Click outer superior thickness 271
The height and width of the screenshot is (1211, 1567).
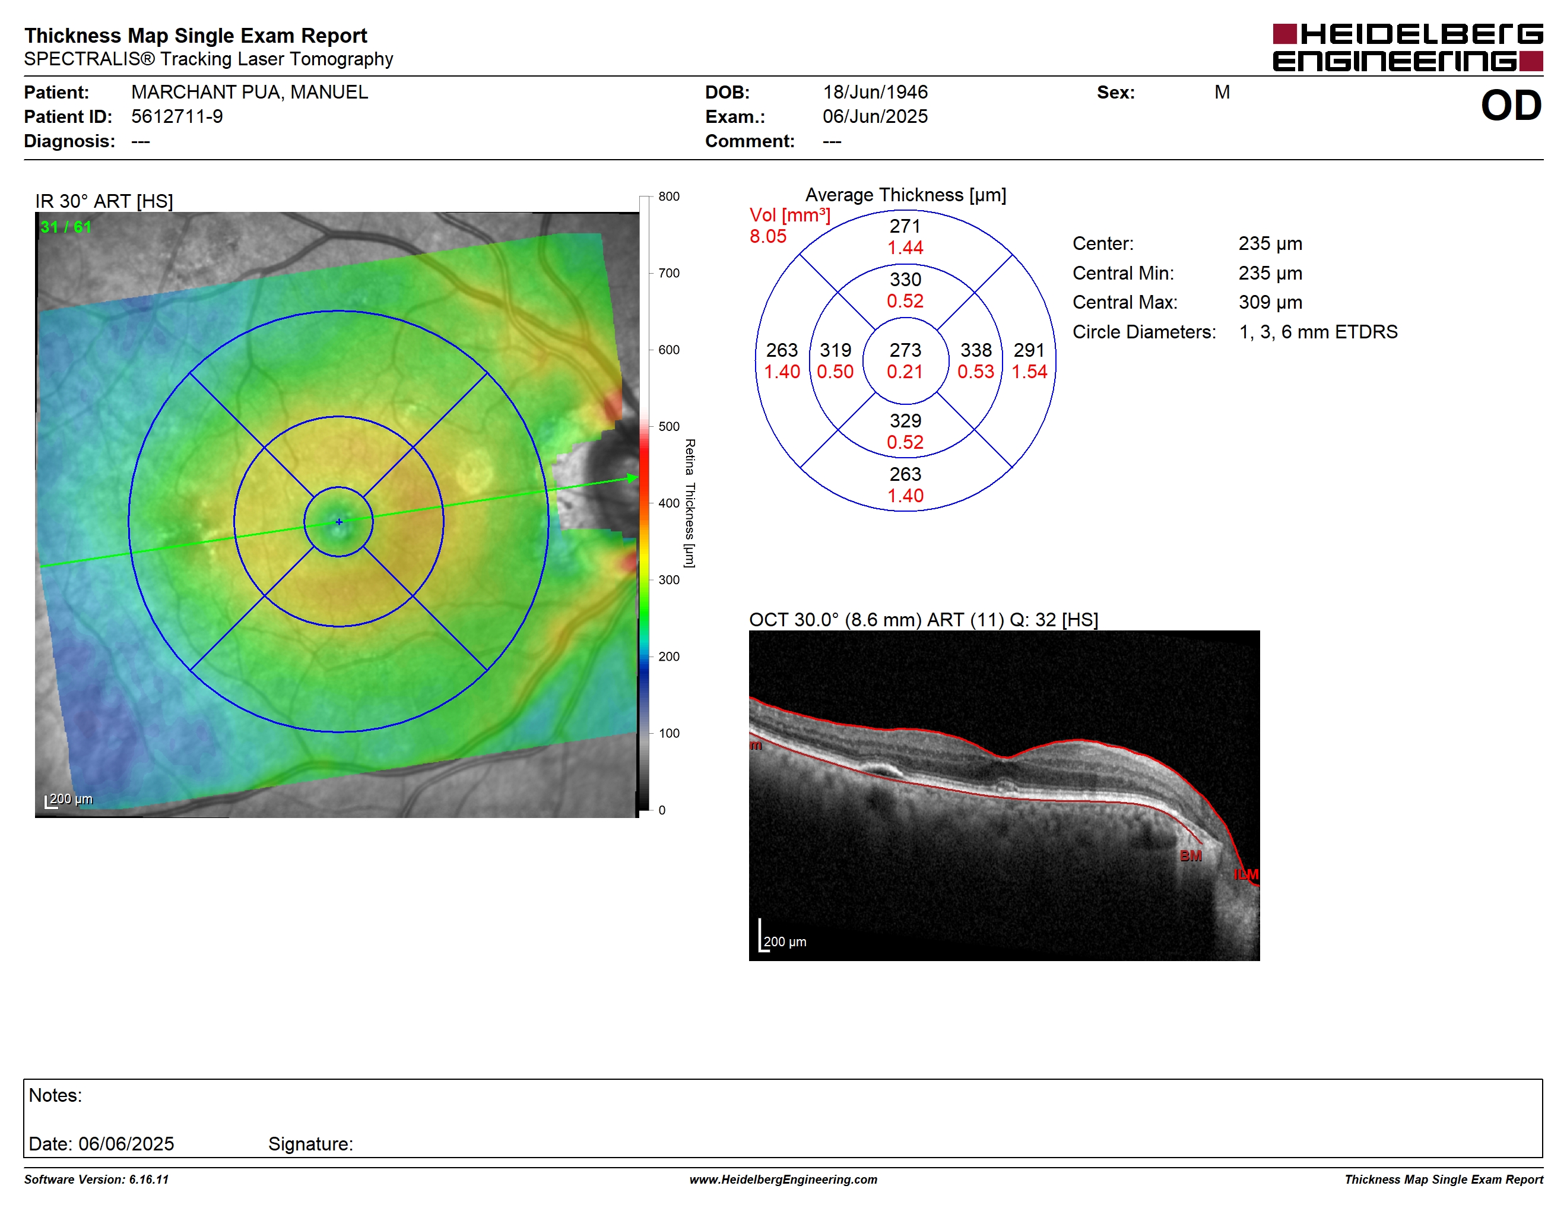pos(905,226)
